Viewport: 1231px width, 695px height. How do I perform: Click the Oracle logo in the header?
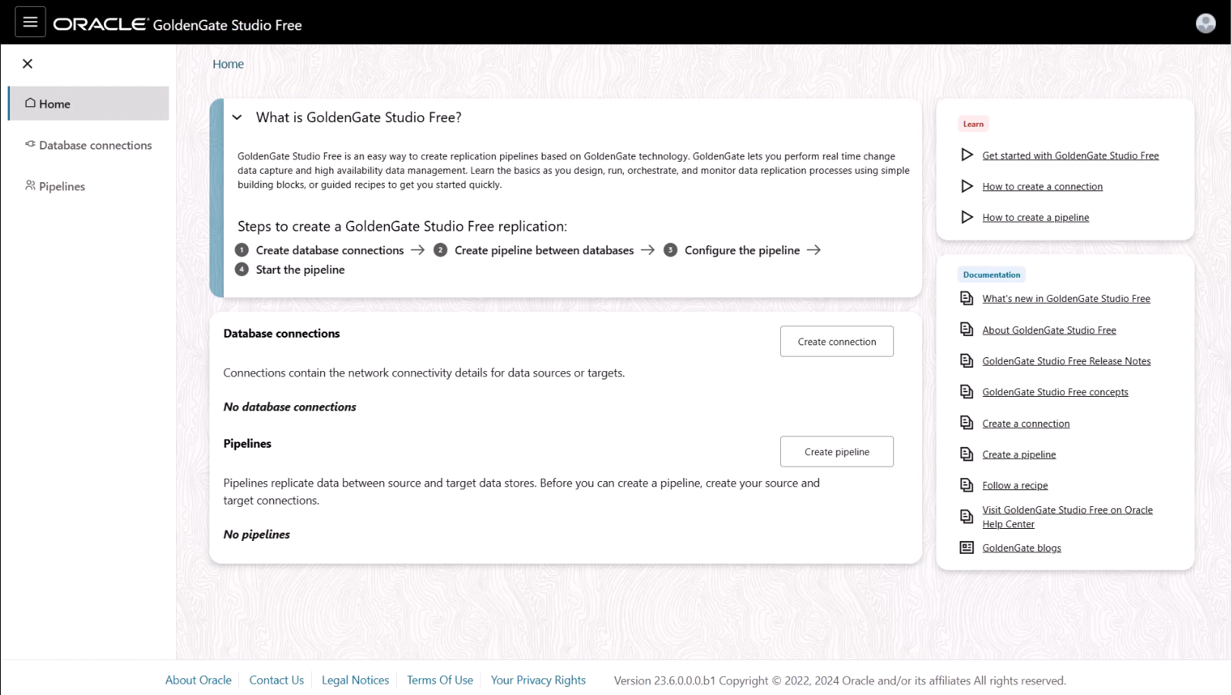coord(99,24)
